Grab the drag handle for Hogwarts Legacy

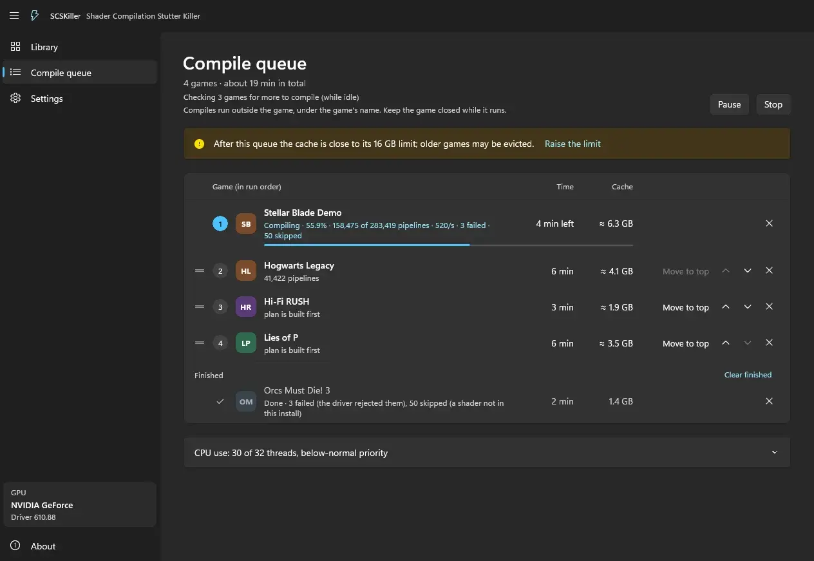point(200,271)
